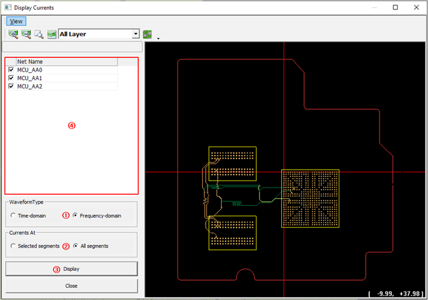Click the magnifier zoom area icon
The height and width of the screenshot is (300, 428).
(x=39, y=34)
